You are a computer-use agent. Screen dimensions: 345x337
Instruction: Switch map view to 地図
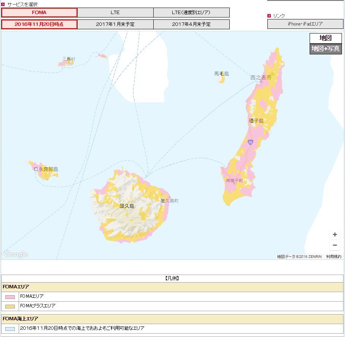click(325, 38)
